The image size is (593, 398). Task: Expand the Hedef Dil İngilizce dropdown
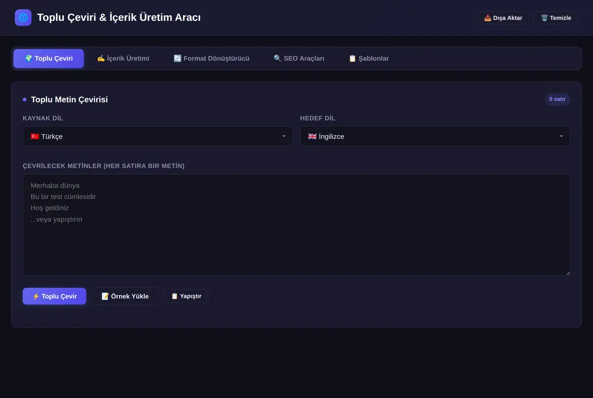pos(435,136)
